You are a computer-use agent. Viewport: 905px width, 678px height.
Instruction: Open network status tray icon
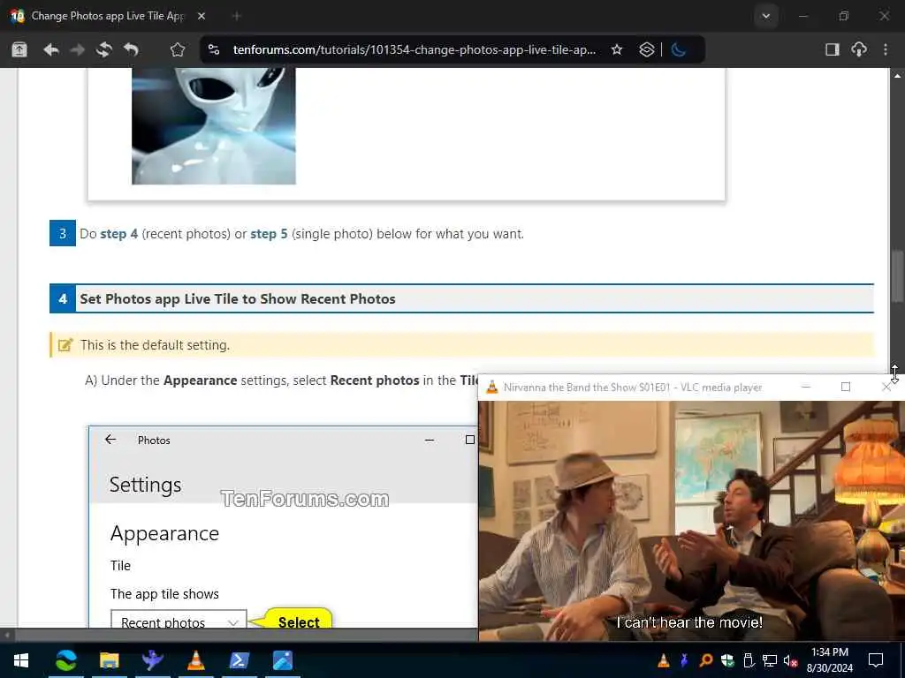click(770, 660)
